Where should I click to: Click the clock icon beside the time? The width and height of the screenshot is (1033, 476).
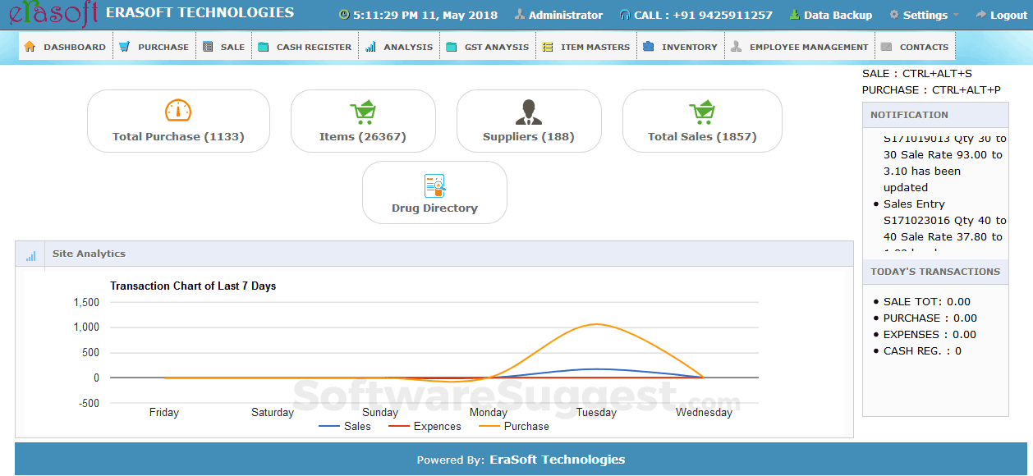click(x=344, y=15)
